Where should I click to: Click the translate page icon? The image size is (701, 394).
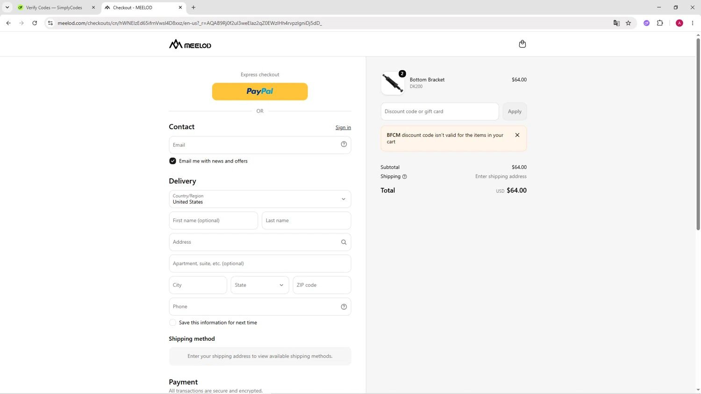click(616, 23)
